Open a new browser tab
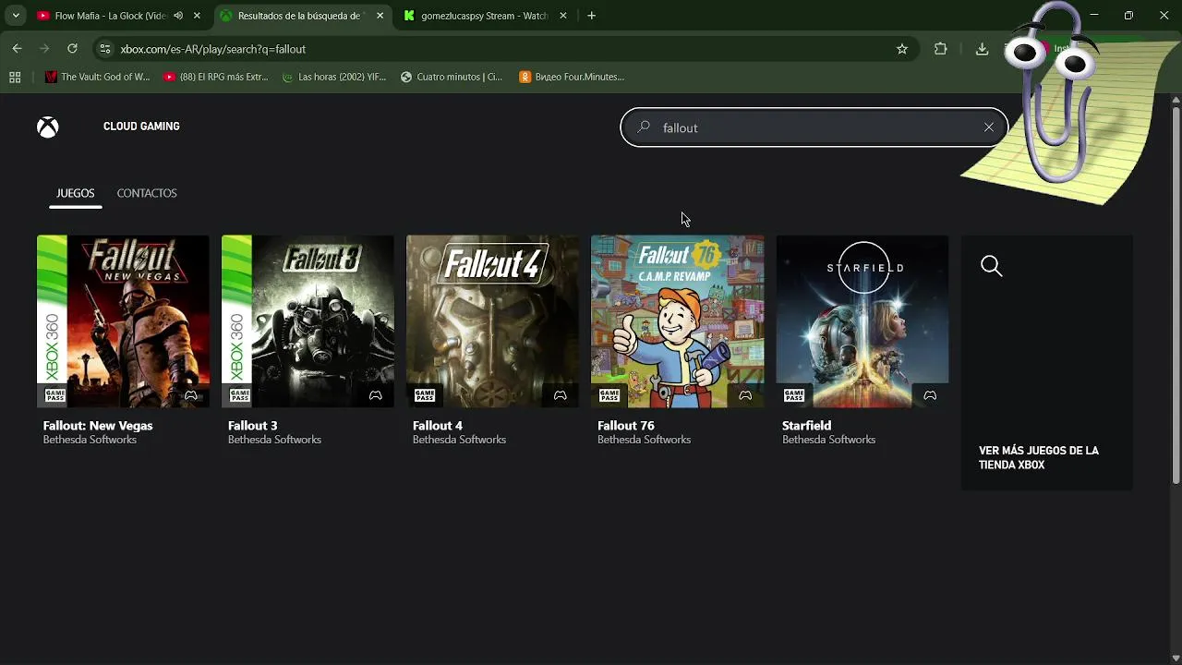Image resolution: width=1182 pixels, height=665 pixels. (x=591, y=16)
